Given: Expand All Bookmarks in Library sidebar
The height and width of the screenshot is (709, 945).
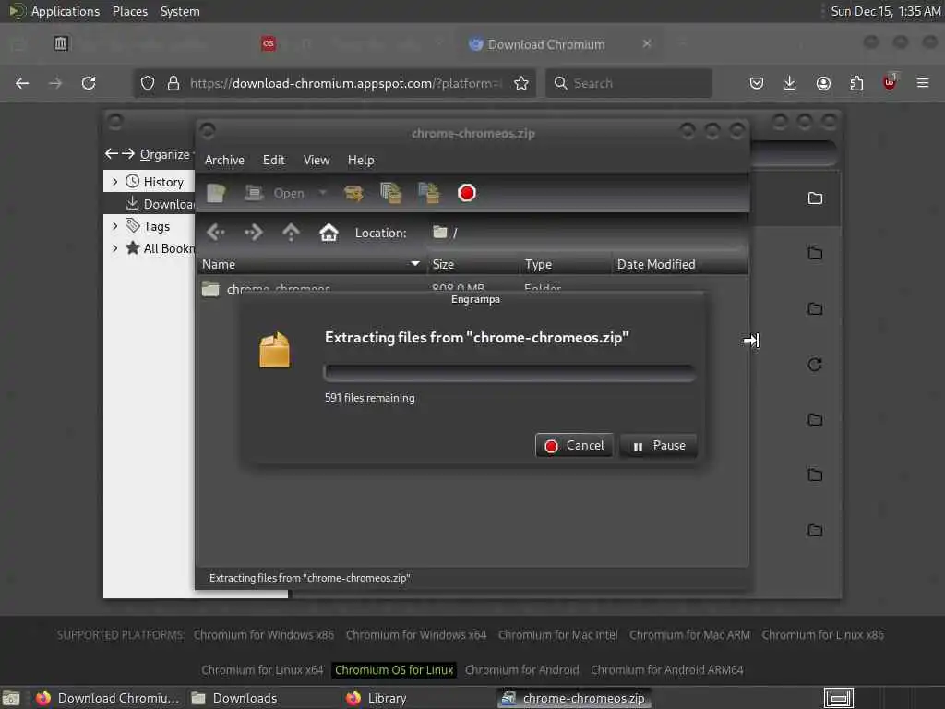Looking at the screenshot, I should [115, 247].
